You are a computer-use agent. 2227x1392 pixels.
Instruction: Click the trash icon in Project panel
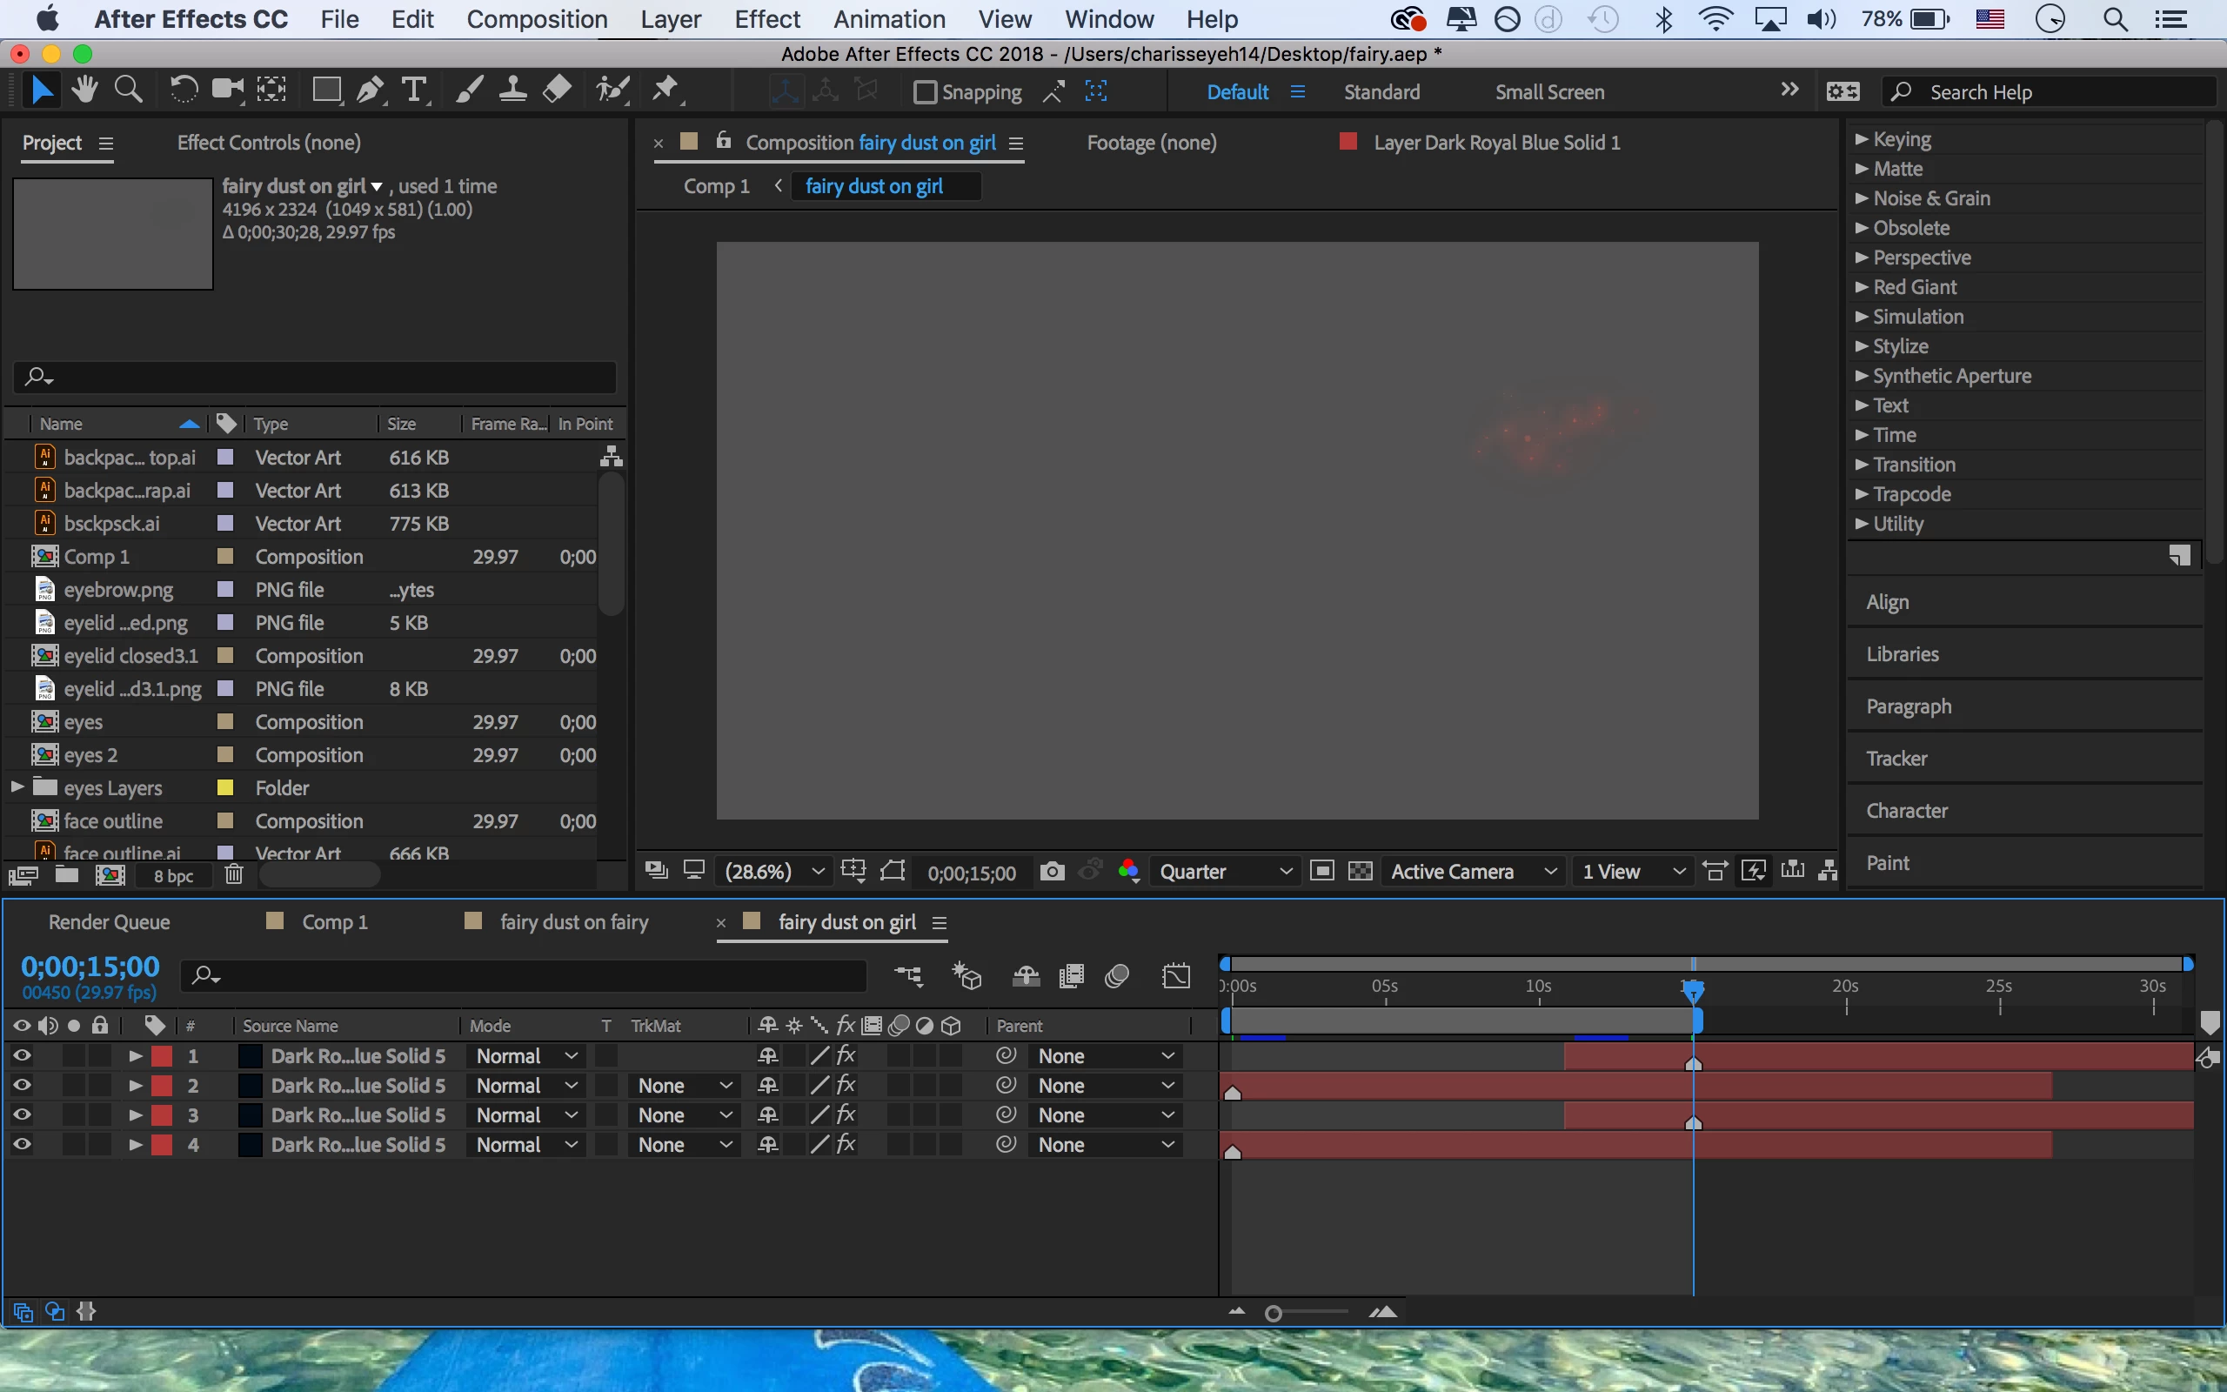click(234, 874)
